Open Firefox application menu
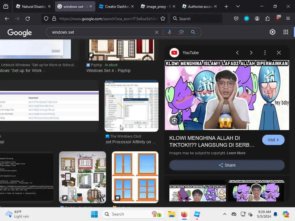Screen dimensions: 295x221 click(x=288, y=19)
